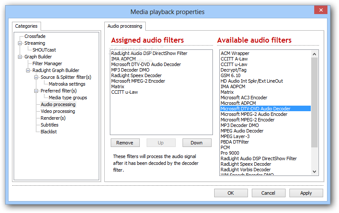Select Microsoft ADPCM
This screenshot has width=339, height=213.
[x=265, y=103]
